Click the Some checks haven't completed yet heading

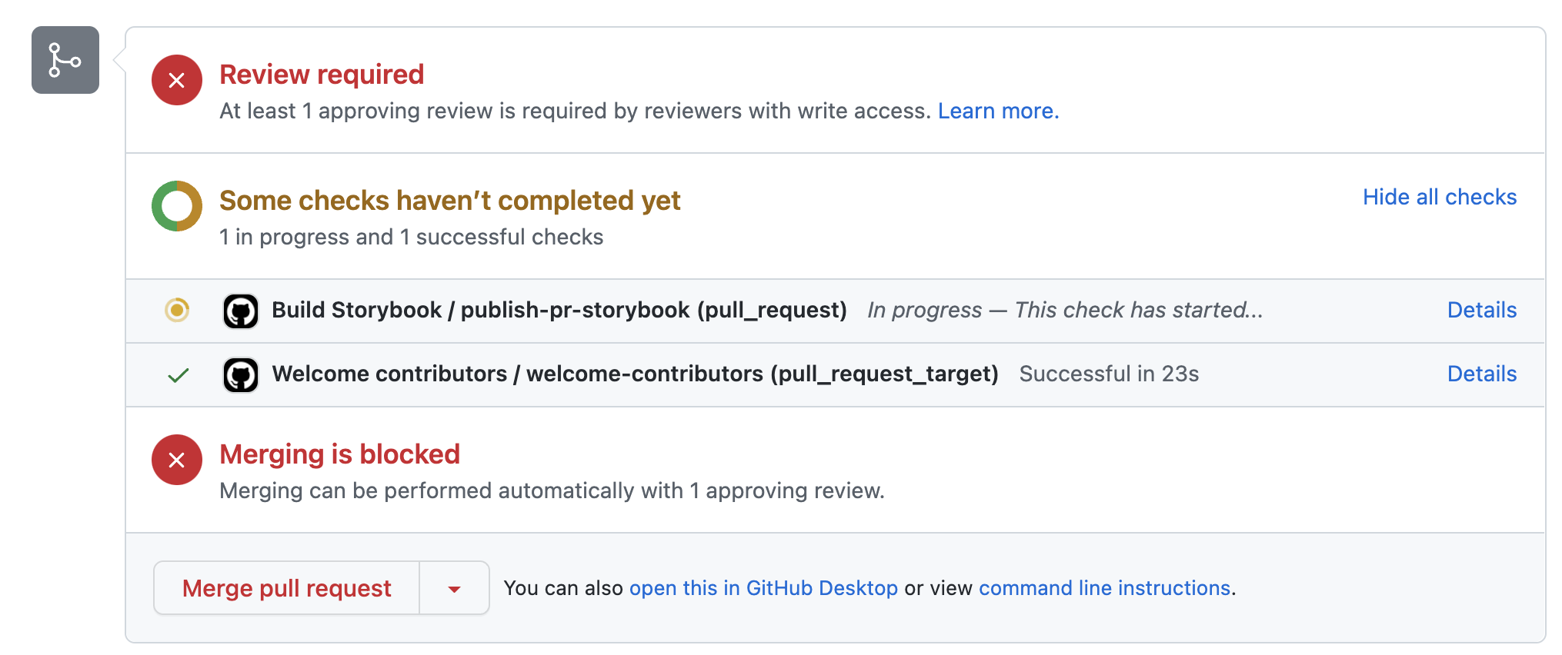pyautogui.click(x=450, y=201)
